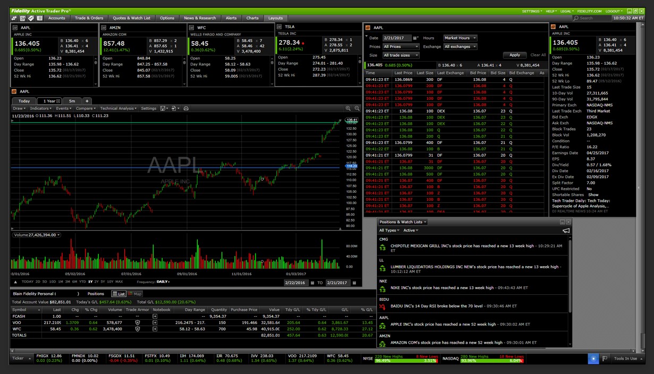Print the AAPL chart
The image size is (654, 374).
(x=186, y=108)
